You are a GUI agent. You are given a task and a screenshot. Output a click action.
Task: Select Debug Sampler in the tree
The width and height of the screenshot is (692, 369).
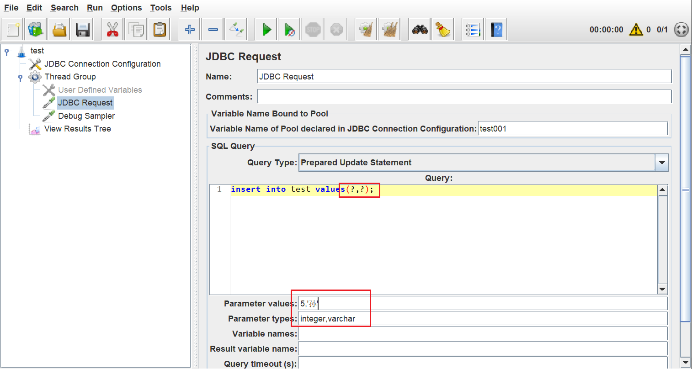(x=86, y=116)
